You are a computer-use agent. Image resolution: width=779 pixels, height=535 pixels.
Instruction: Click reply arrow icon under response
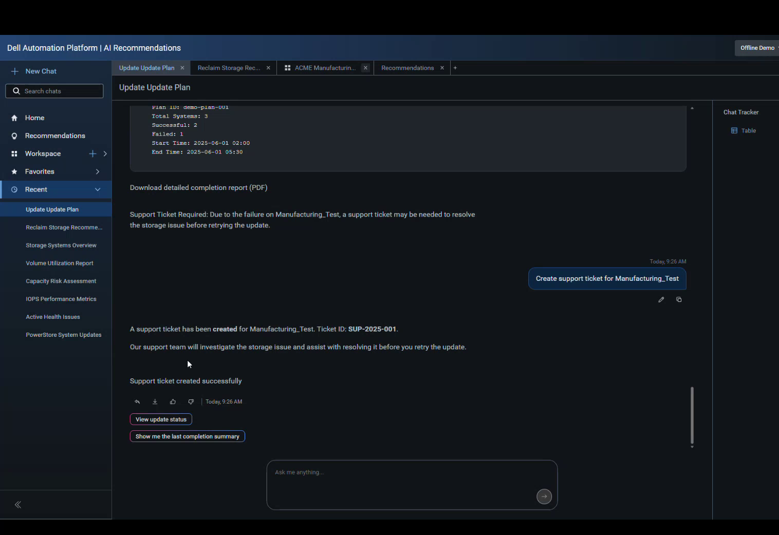tap(137, 402)
